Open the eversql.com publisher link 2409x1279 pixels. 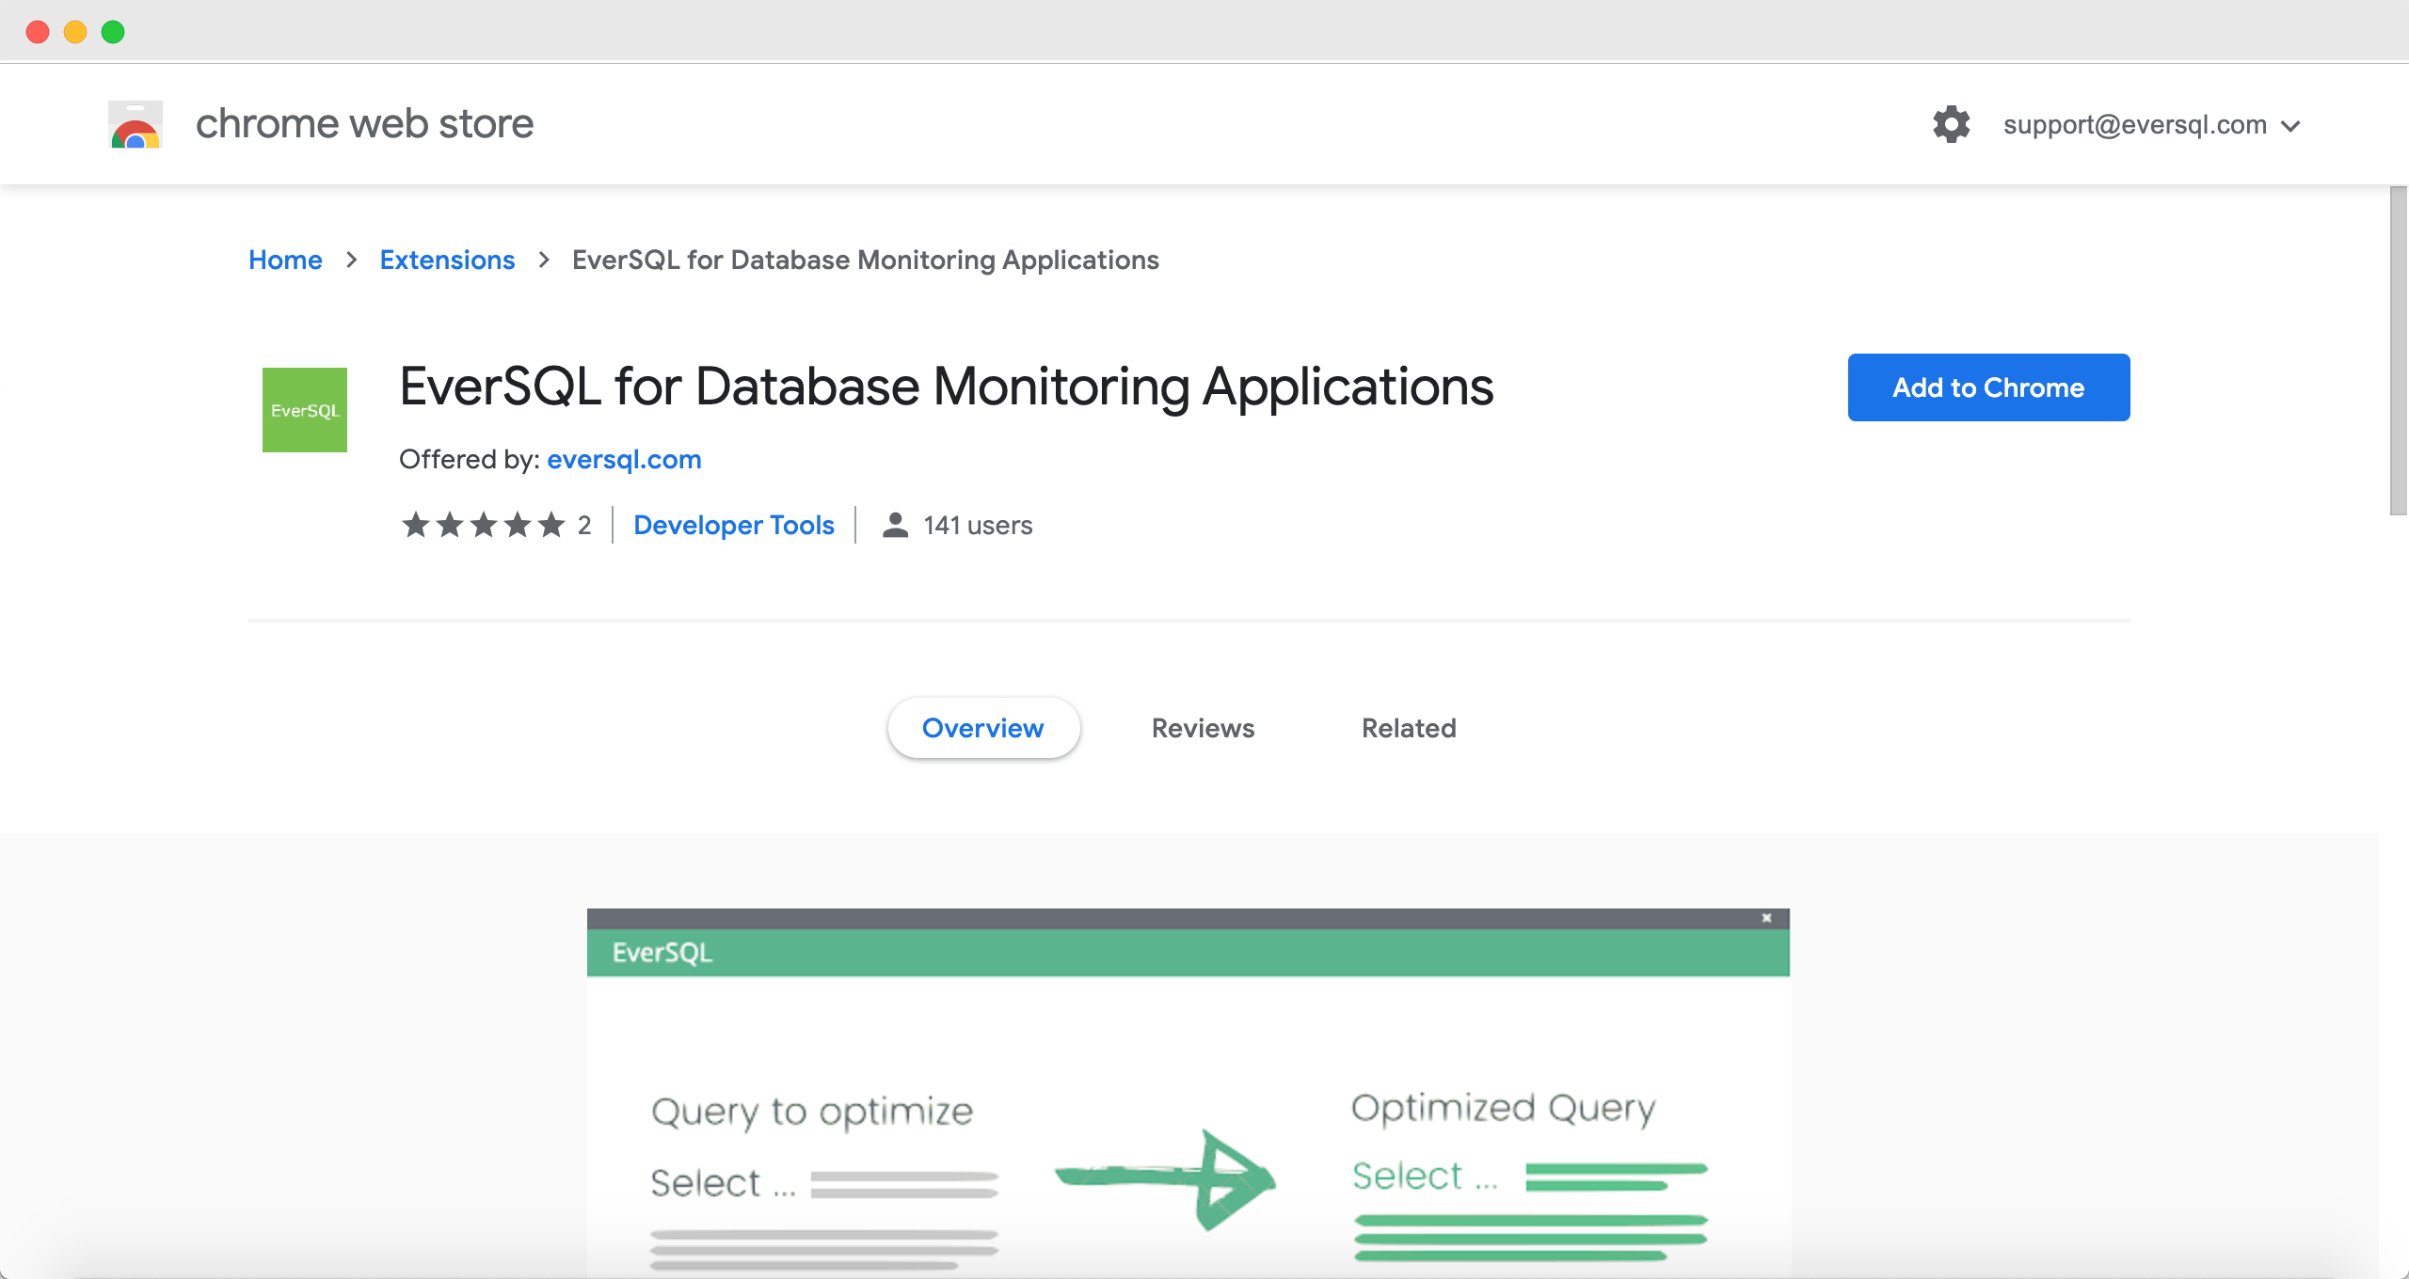pyautogui.click(x=624, y=459)
